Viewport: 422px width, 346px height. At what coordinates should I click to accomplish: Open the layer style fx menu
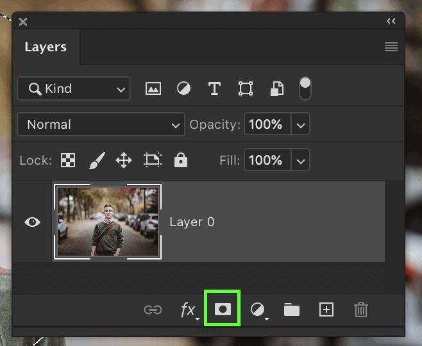[189, 310]
